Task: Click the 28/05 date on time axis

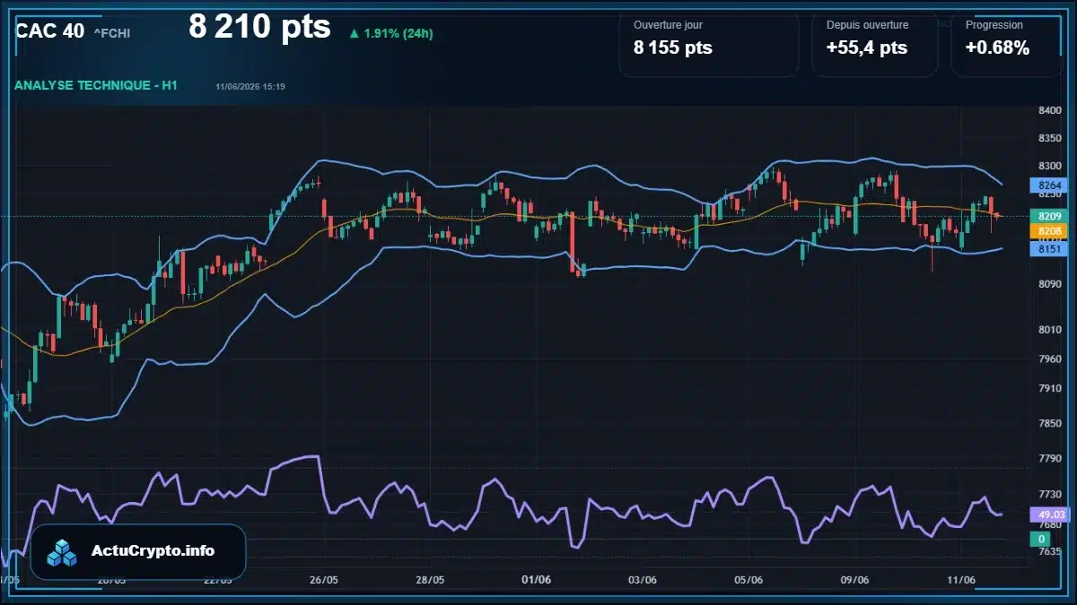Action: pos(430,580)
